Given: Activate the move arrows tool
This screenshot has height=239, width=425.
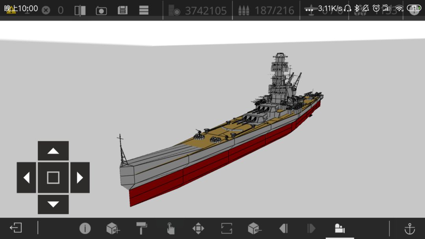Looking at the screenshot, I should 198,228.
